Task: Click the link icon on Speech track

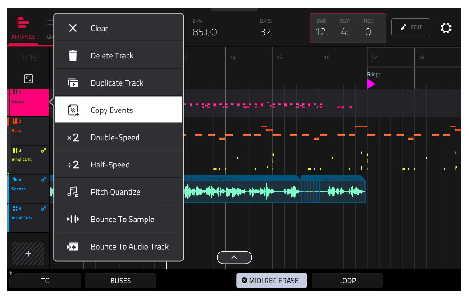Action: click(x=44, y=179)
